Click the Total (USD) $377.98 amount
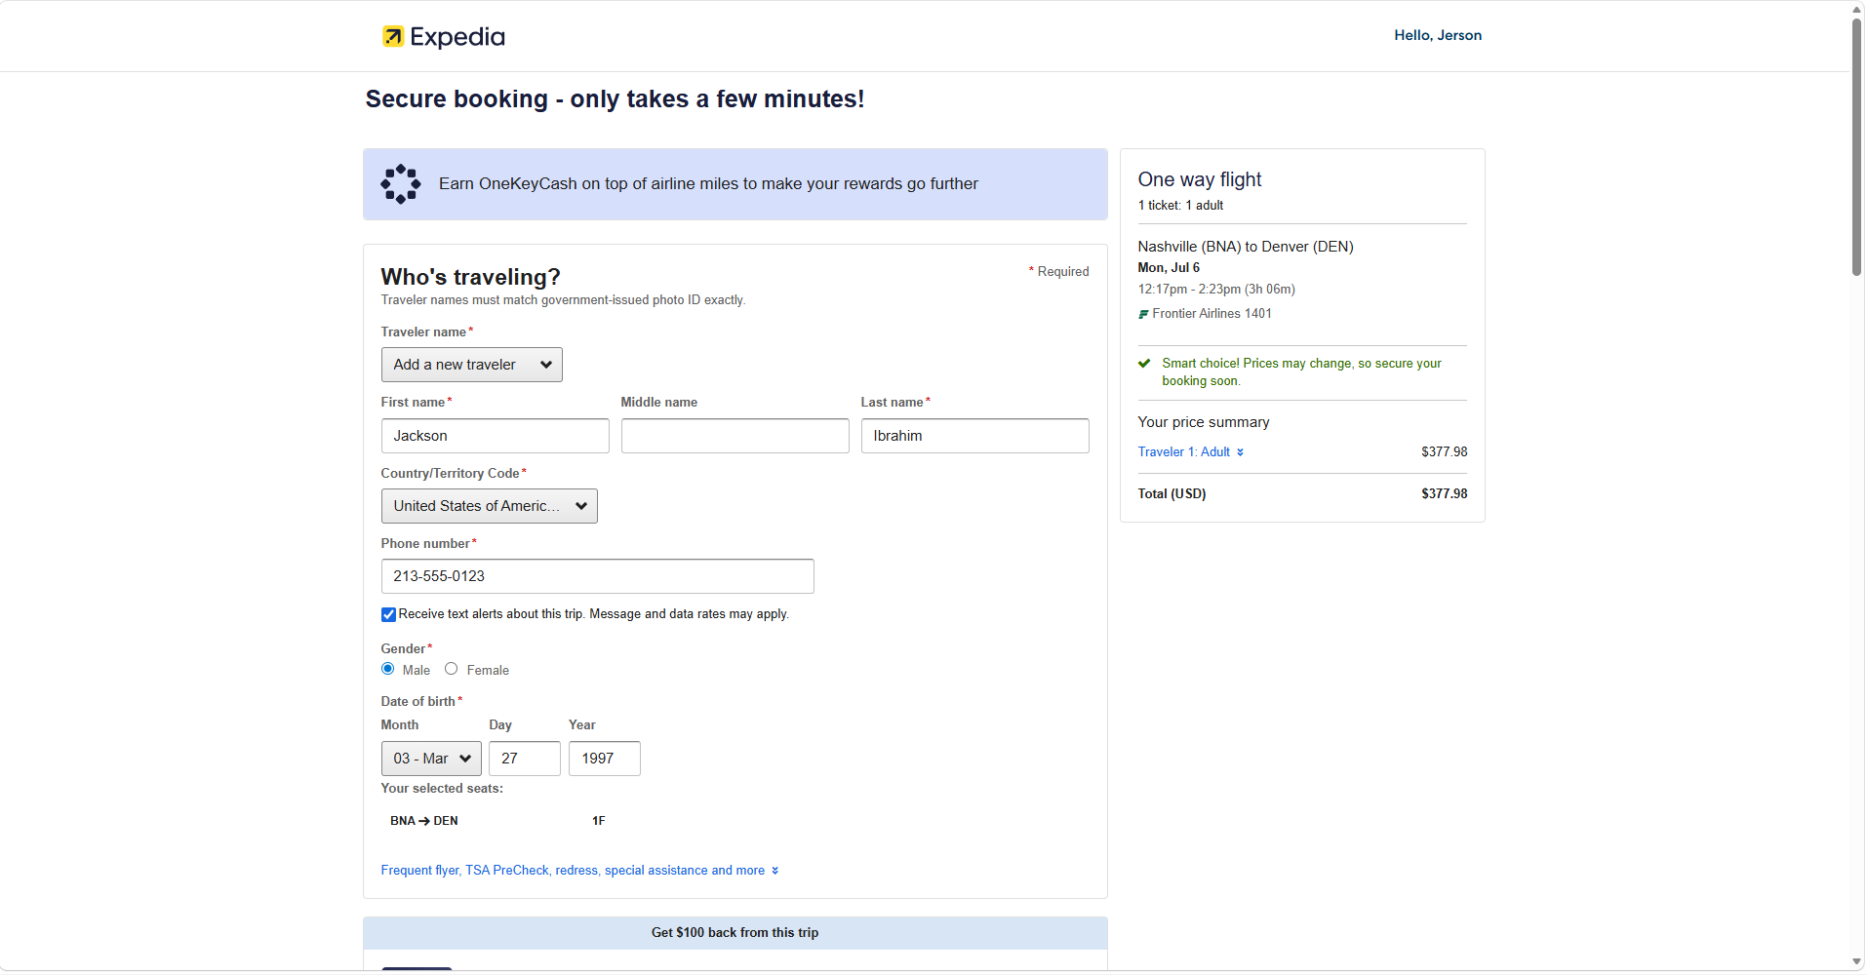 click(x=1444, y=494)
